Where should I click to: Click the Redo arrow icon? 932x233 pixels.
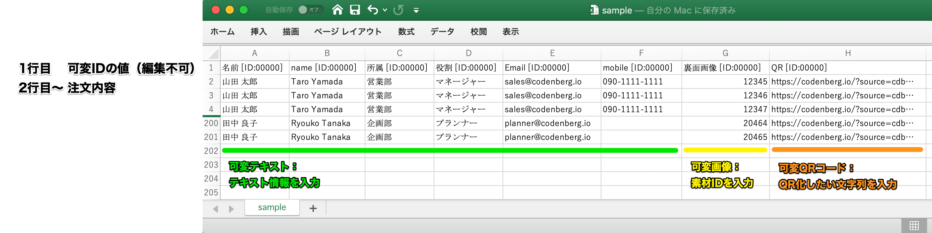398,10
